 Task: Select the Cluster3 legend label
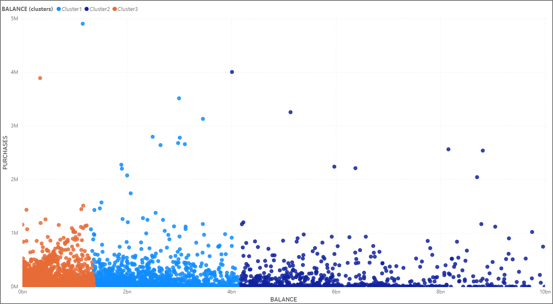128,9
